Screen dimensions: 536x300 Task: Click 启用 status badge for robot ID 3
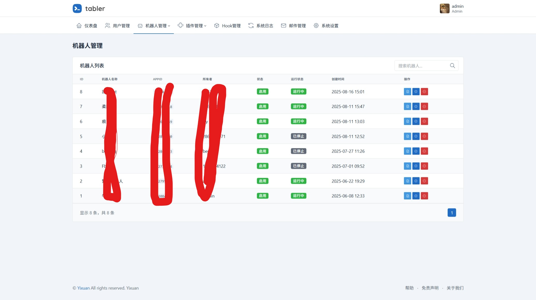[x=262, y=166]
